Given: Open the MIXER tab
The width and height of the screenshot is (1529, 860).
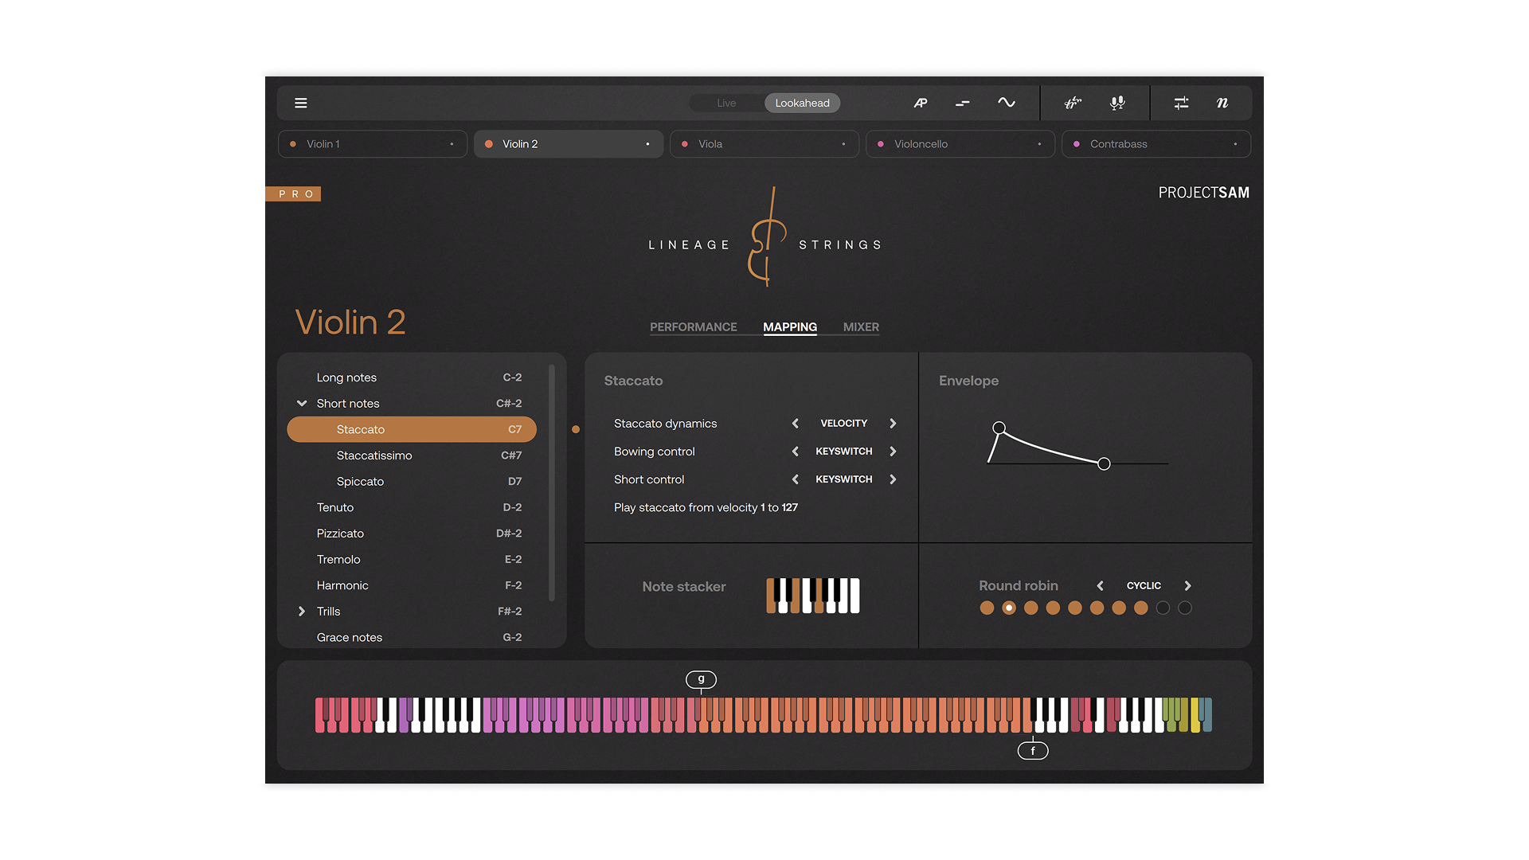Looking at the screenshot, I should tap(861, 327).
